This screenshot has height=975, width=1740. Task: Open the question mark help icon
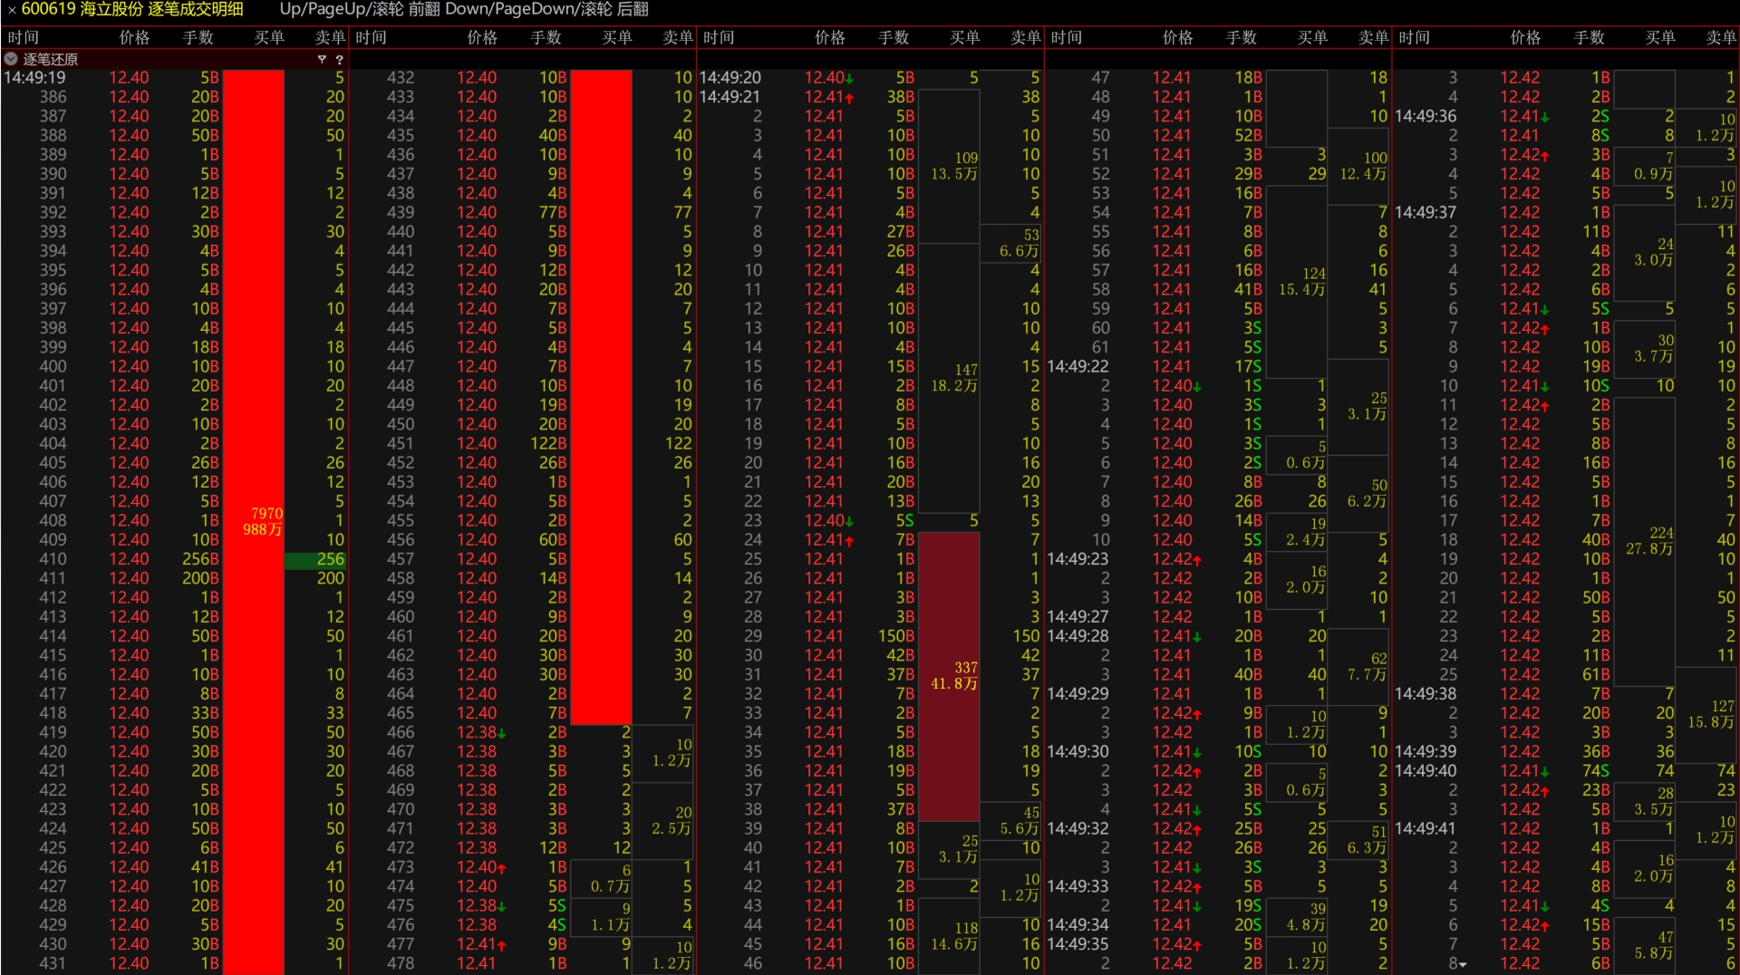(x=339, y=59)
